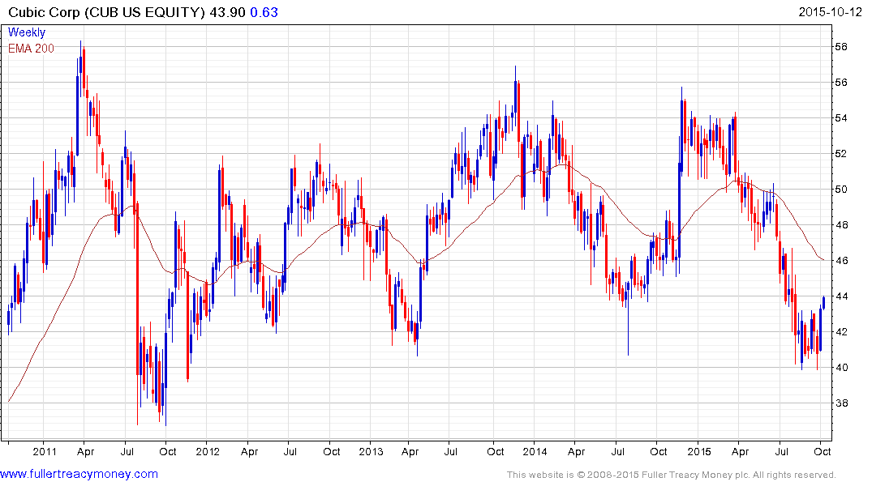Select the price change value 0.63
The width and height of the screenshot is (872, 486).
tap(264, 12)
